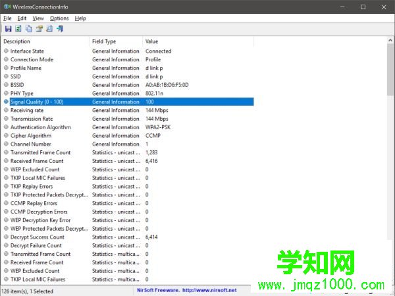Open the Help menu
This screenshot has width=395, height=296.
pos(80,18)
